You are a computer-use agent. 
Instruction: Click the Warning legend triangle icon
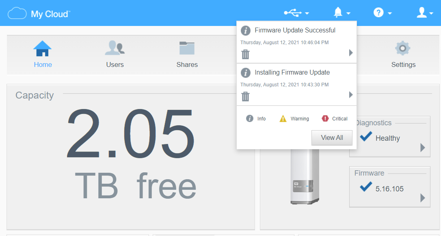pos(283,118)
